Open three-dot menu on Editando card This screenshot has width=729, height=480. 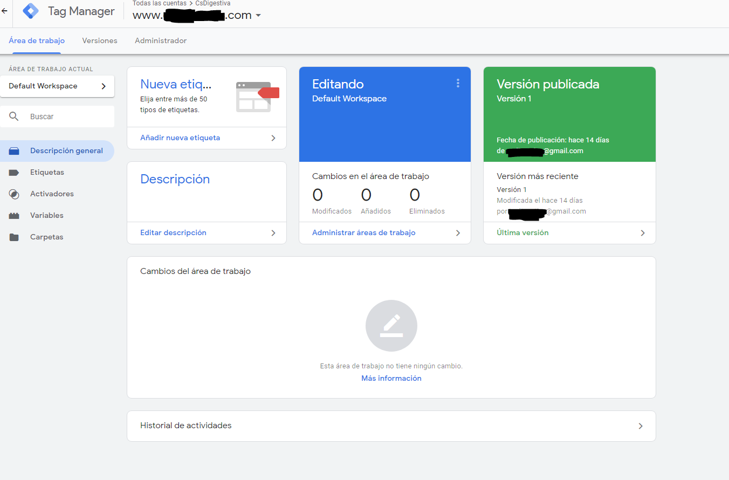coord(458,83)
